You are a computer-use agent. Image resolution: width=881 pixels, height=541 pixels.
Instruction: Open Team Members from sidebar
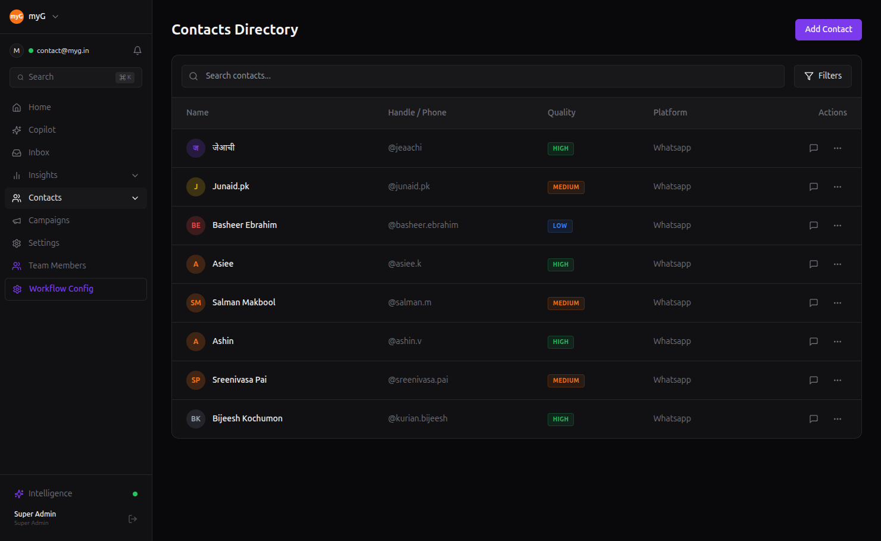click(76, 265)
